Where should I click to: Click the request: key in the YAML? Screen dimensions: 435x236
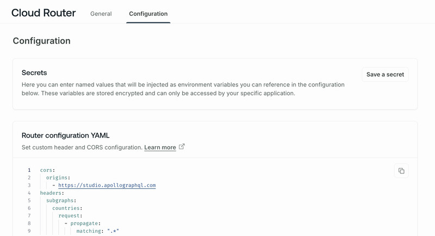70,216
